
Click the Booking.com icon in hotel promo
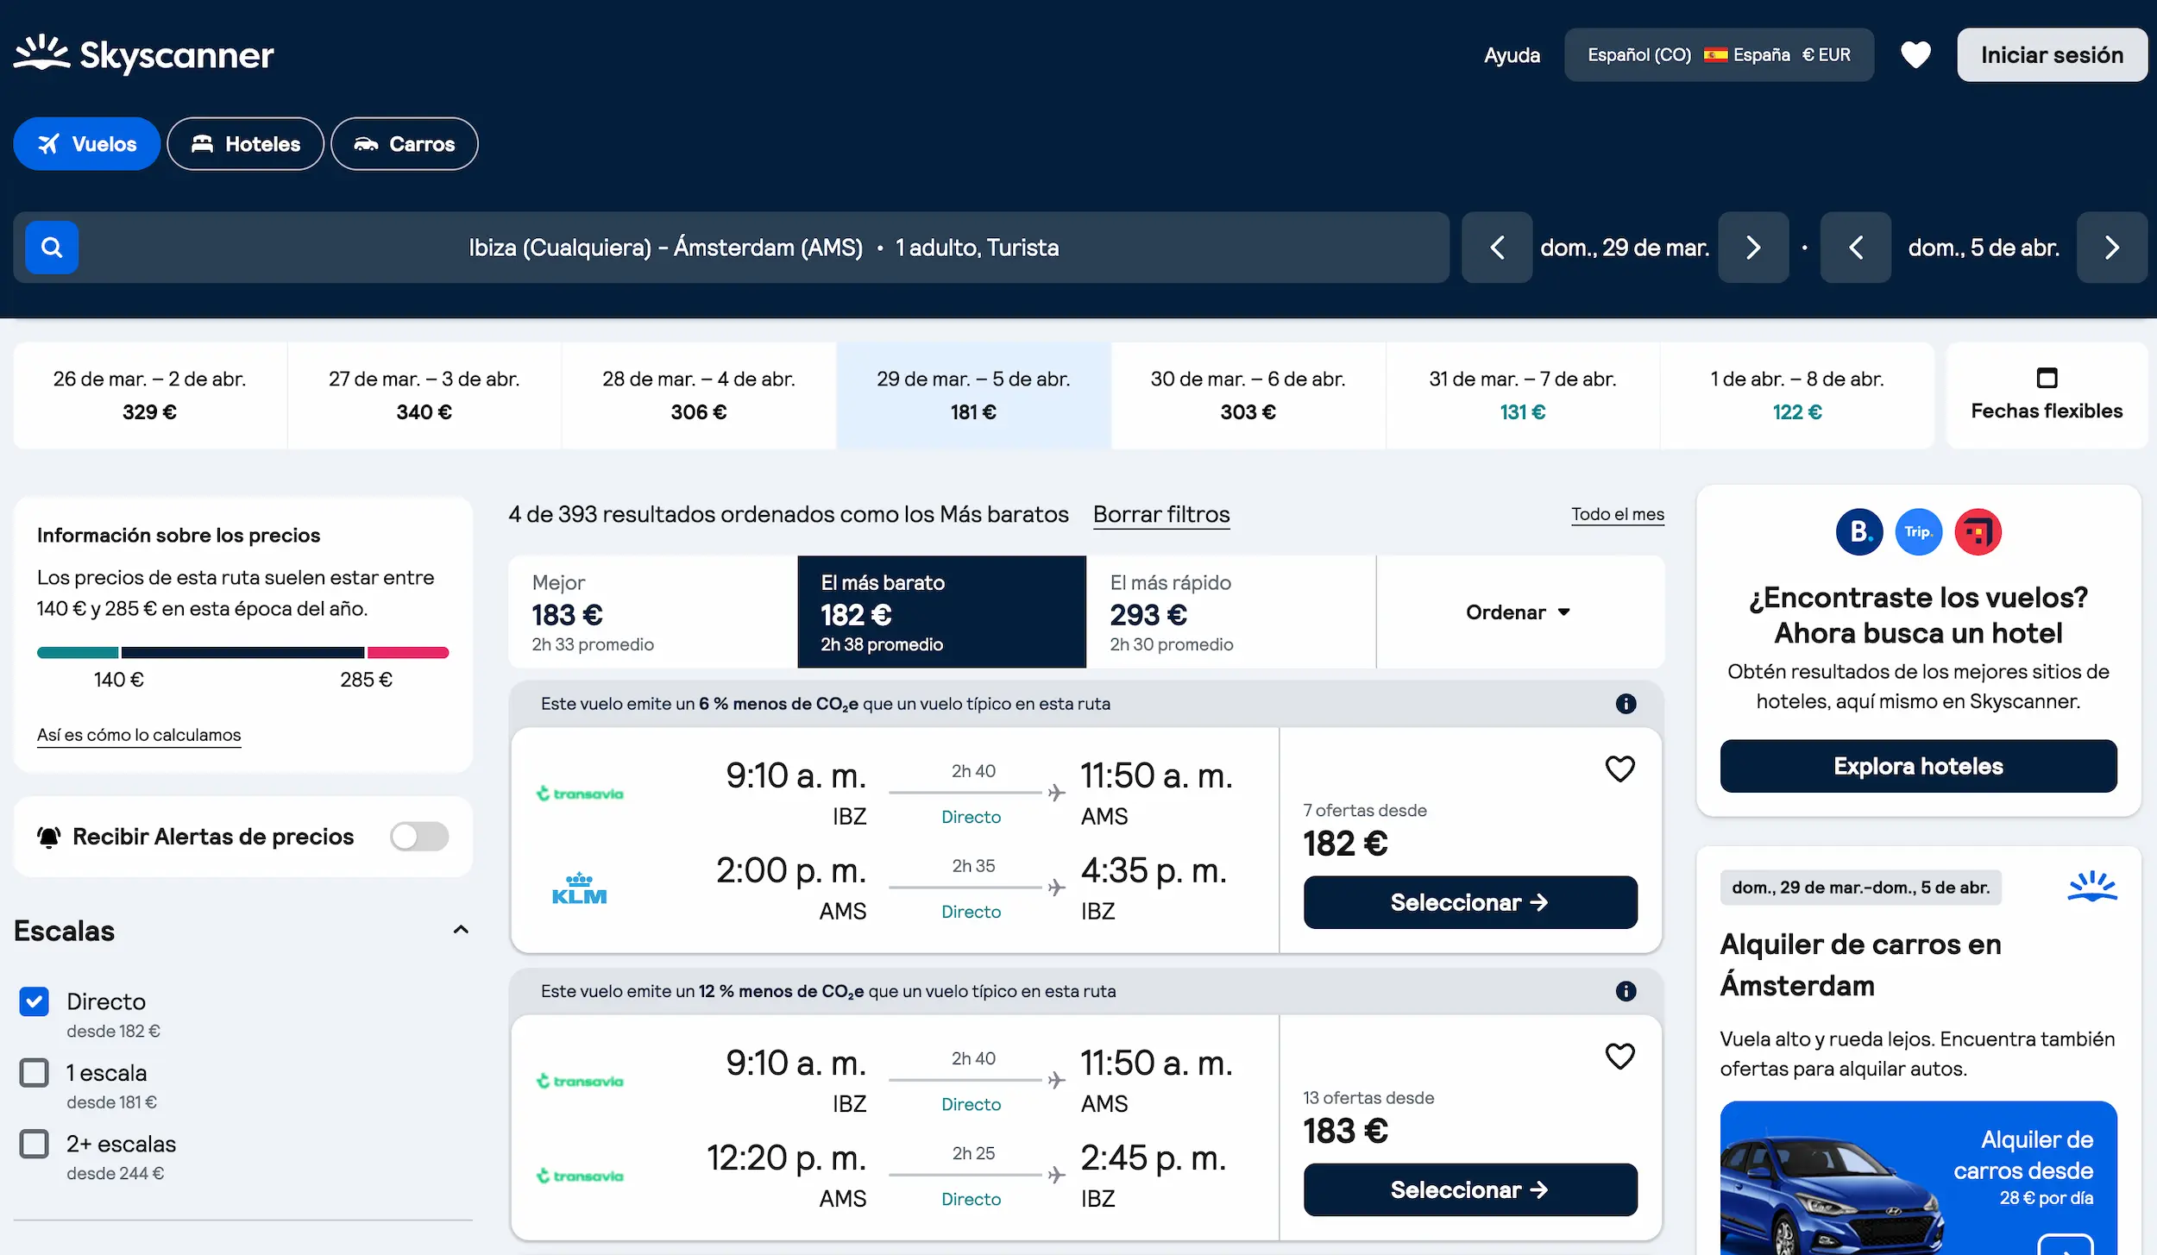1859,531
